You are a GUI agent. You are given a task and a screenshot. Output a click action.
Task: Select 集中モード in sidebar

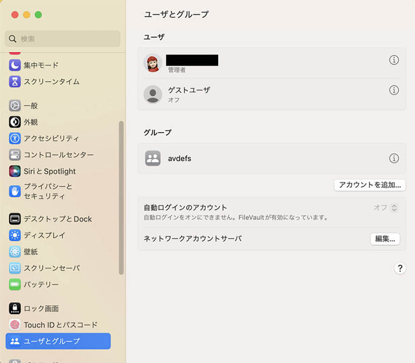[x=41, y=65]
